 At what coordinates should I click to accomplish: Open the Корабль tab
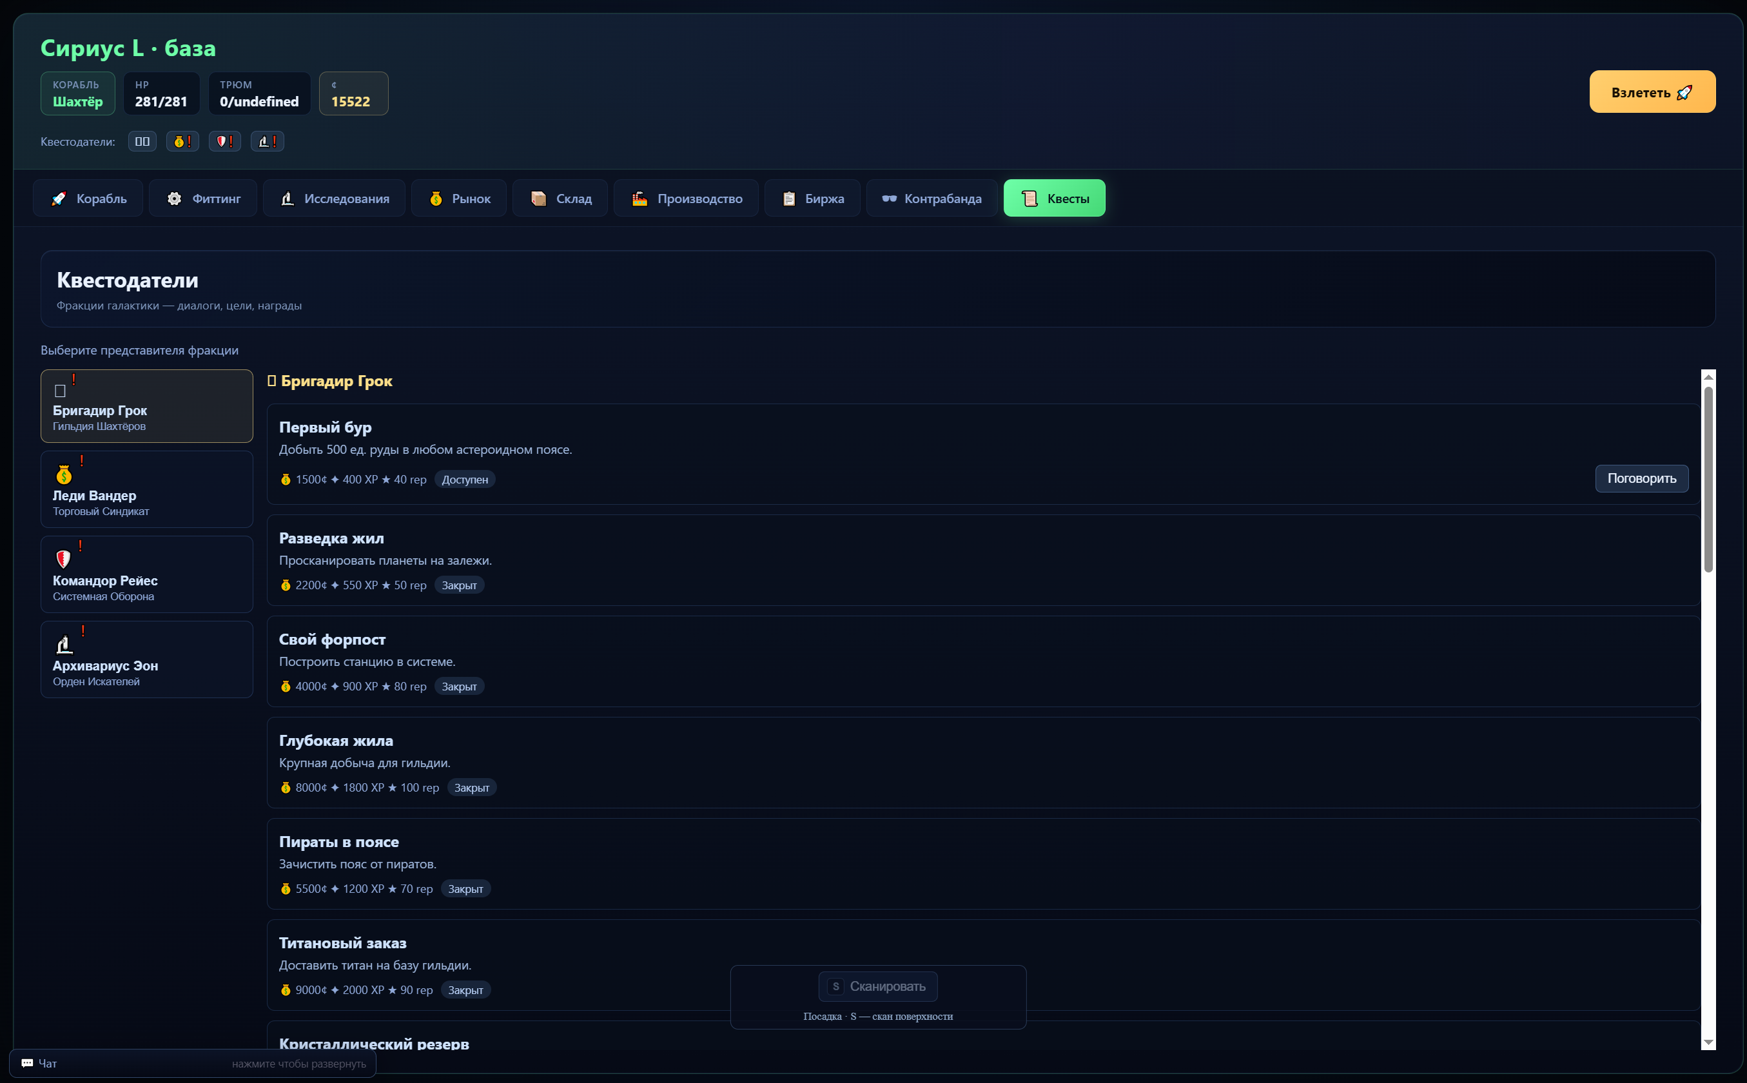[88, 199]
